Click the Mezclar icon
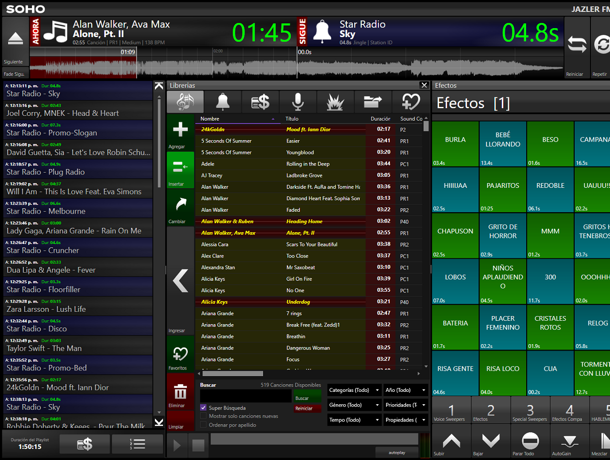This screenshot has height=460, width=610. coord(604,440)
